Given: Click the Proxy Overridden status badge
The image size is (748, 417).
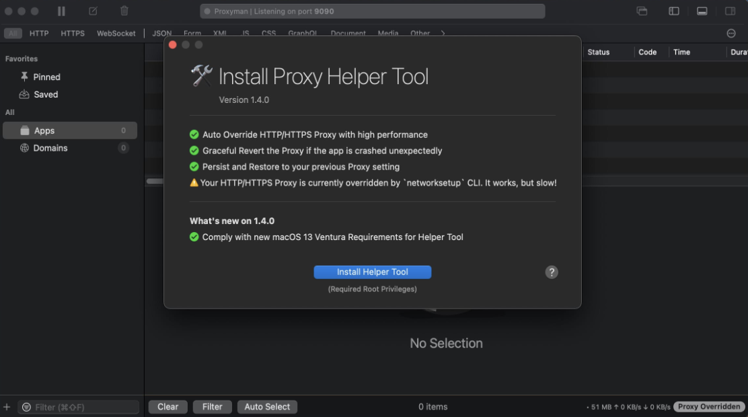Looking at the screenshot, I should click(x=709, y=407).
